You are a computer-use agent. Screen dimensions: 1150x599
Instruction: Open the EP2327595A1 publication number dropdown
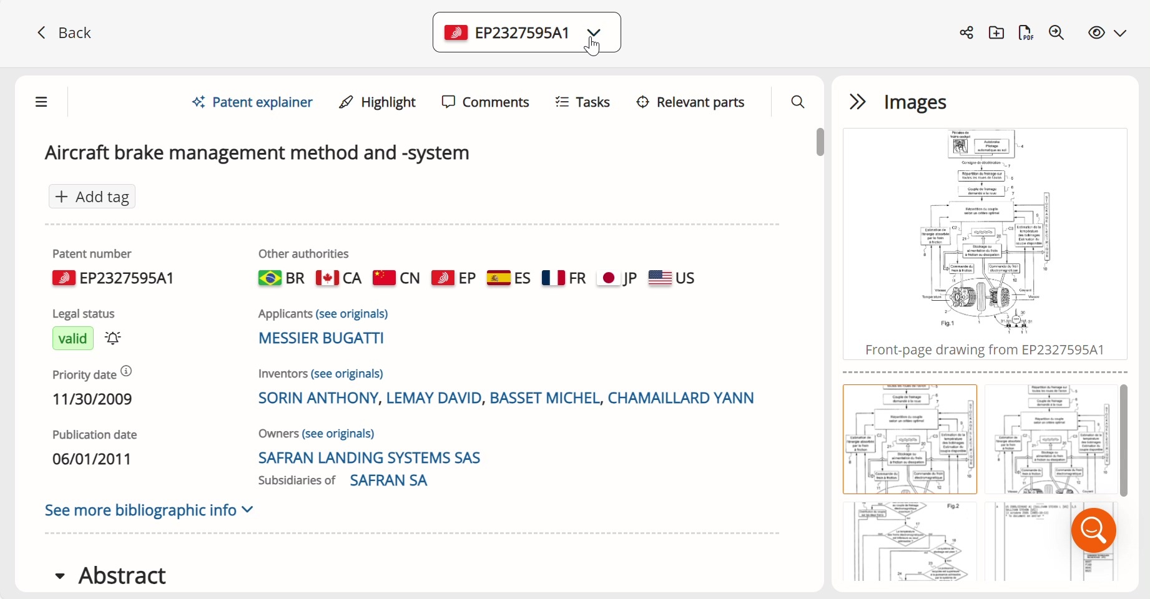coord(594,33)
